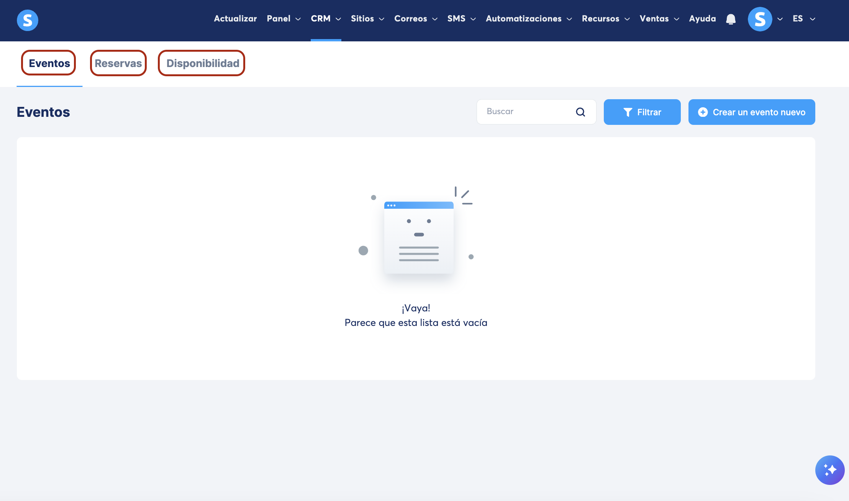Viewport: 849px width, 501px height.
Task: Click the user profile avatar icon
Action: tap(760, 19)
